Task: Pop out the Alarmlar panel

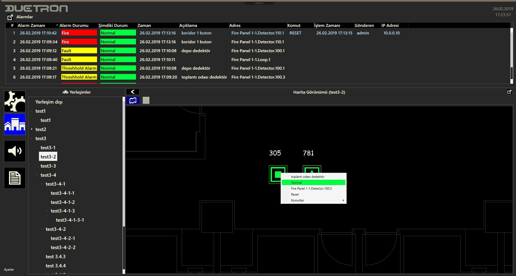Action: point(10,17)
